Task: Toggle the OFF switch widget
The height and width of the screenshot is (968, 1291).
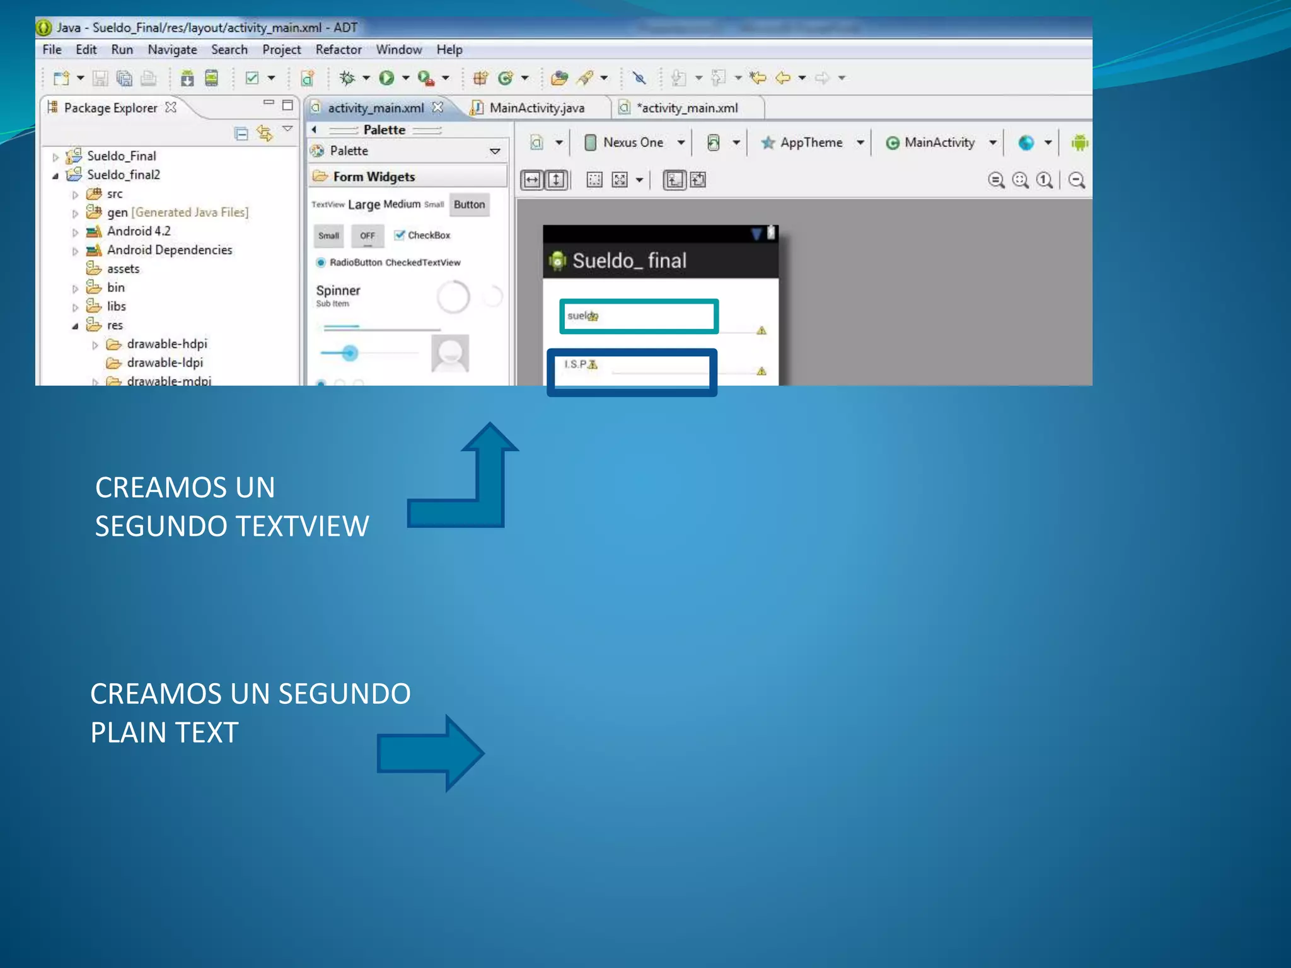Action: 368,236
